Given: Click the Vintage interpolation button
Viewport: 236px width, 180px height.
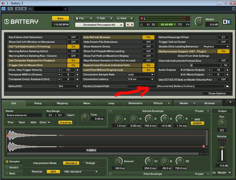Looking at the screenshot, I should tap(90, 163).
